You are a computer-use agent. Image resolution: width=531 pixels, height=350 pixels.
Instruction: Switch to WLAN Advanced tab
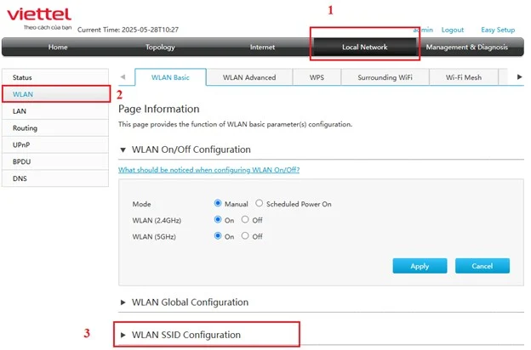tap(249, 77)
